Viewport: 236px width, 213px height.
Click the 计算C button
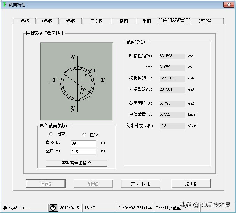tap(46, 184)
